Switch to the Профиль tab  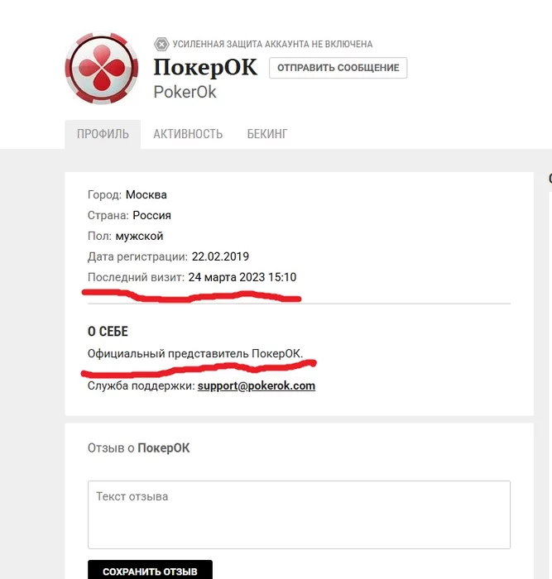(103, 134)
